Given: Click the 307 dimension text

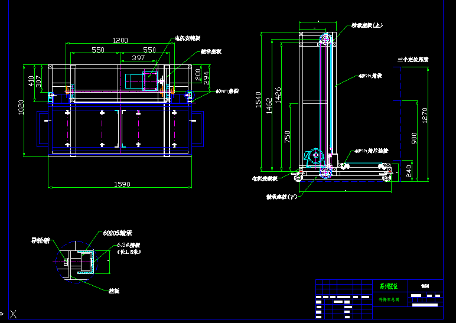Looking at the screenshot, I should (x=38, y=81).
